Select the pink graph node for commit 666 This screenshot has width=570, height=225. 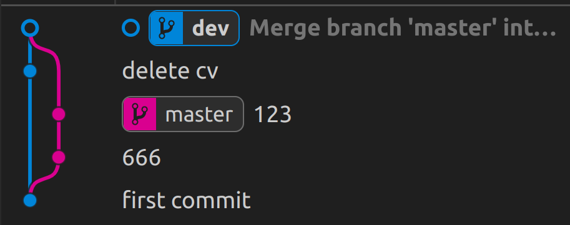click(x=59, y=158)
